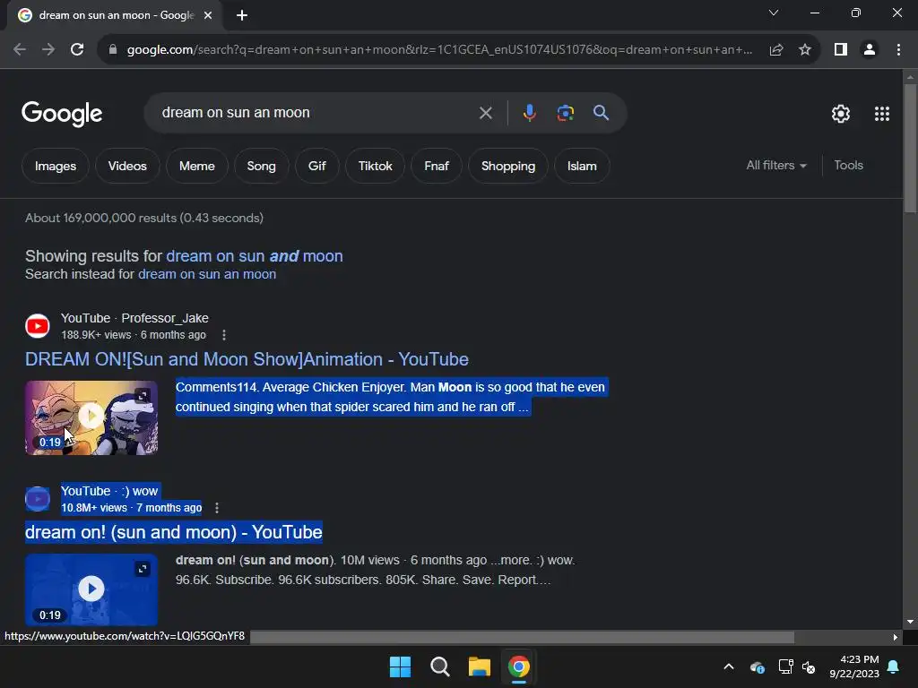This screenshot has height=688, width=918.
Task: Click Chrome icon in taskbar
Action: [519, 666]
